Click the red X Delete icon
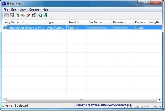This screenshot has height=111, width=165. [29, 15]
